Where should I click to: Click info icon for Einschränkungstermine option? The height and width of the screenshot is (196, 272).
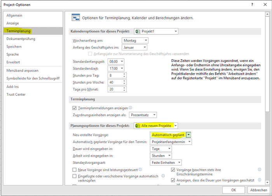260,170
